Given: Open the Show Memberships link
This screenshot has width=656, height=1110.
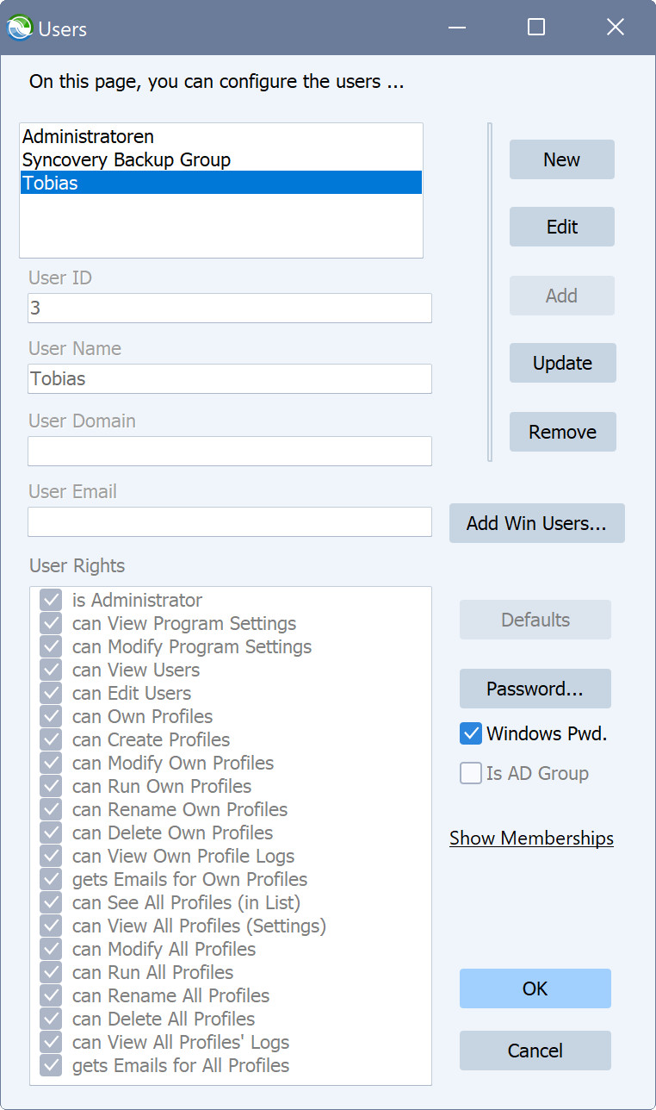Looking at the screenshot, I should point(531,838).
